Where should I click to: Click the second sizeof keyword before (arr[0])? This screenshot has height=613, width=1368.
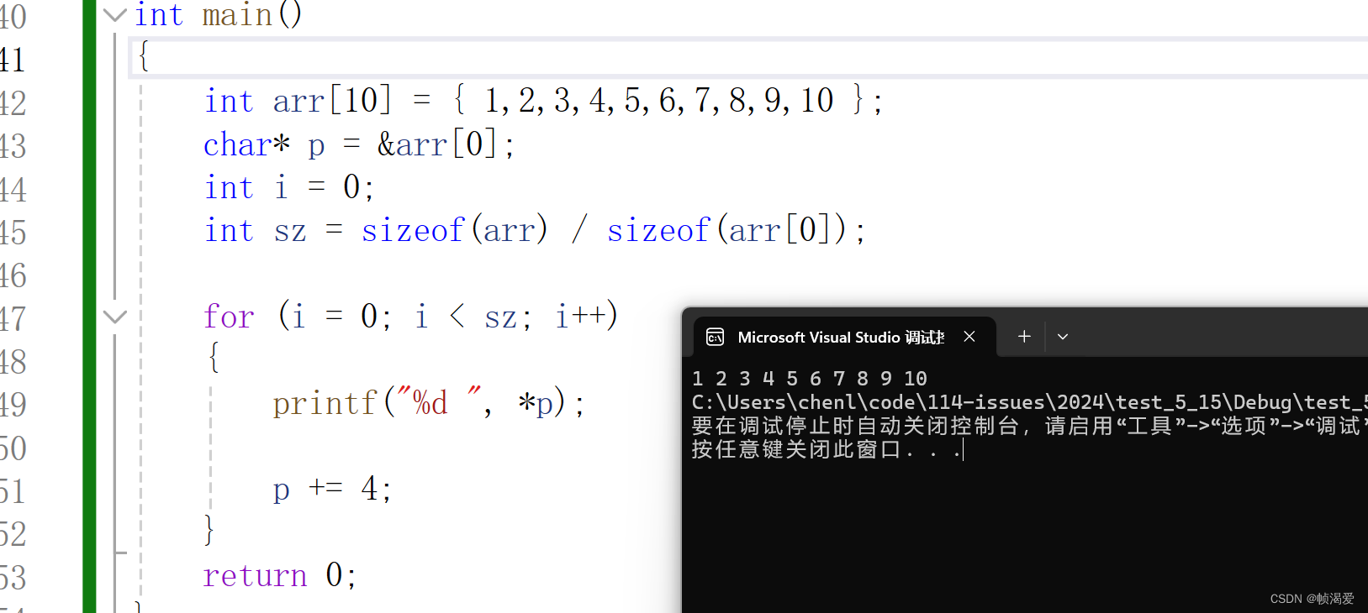(658, 230)
